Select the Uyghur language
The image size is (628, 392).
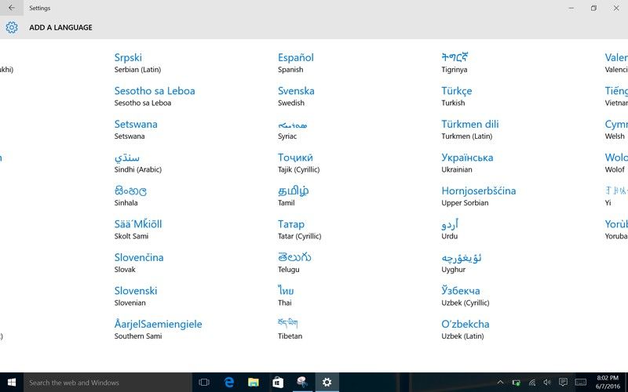tap(462, 263)
